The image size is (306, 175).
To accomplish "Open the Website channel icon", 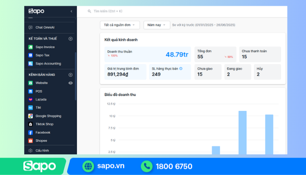I will pyautogui.click(x=31, y=83).
